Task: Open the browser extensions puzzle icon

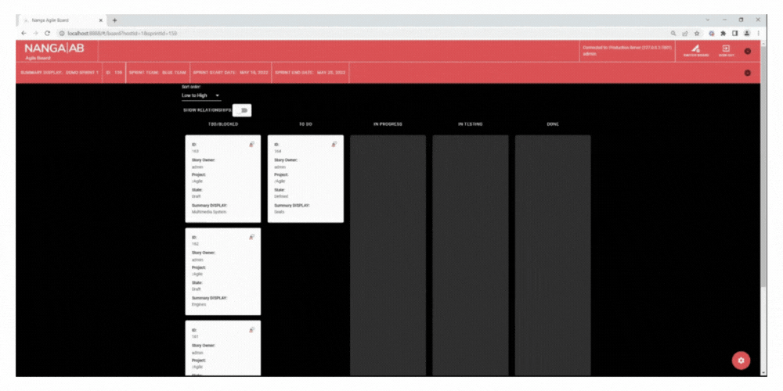Action: 723,33
